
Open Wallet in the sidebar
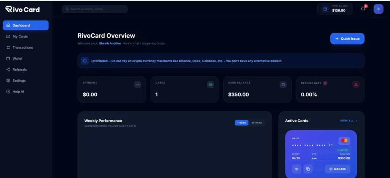pyautogui.click(x=26, y=58)
